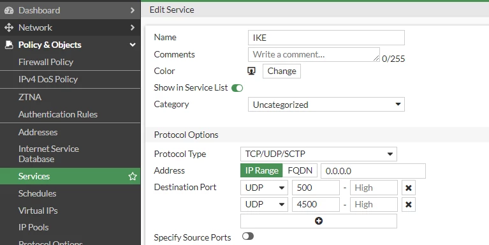Click the Network arrows icon
The height and width of the screenshot is (245, 489).
(x=9, y=27)
